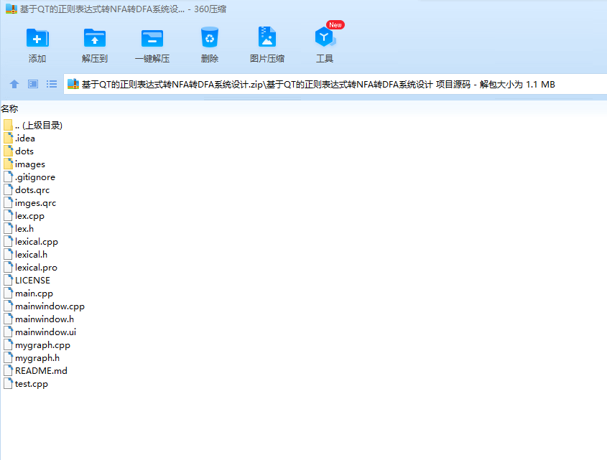607x460 pixels.
Task: Click the file icon of lexical.h
Action: pyautogui.click(x=8, y=255)
